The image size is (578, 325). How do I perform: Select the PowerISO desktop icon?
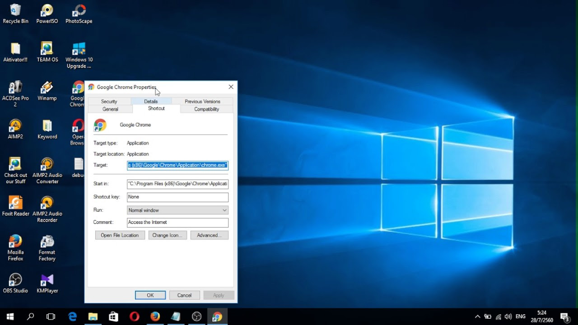47,14
